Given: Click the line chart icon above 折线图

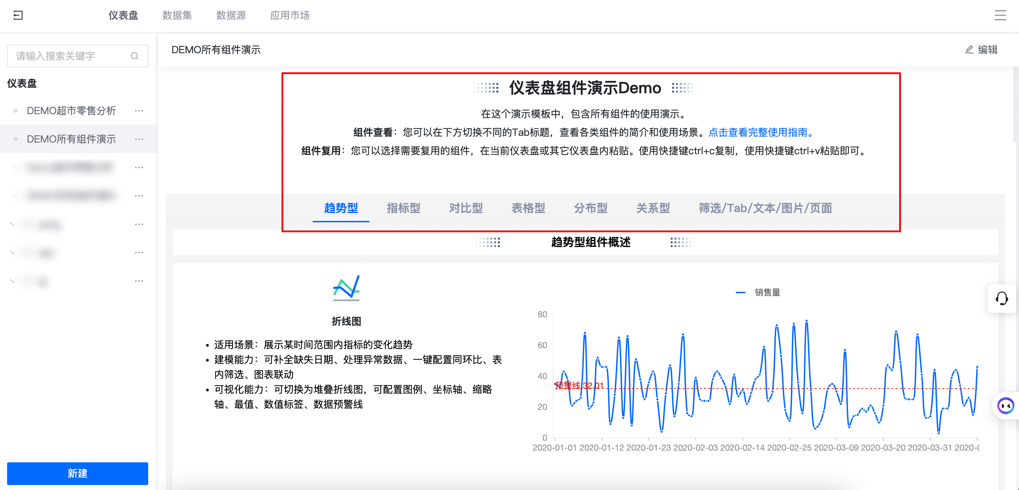Looking at the screenshot, I should [346, 288].
